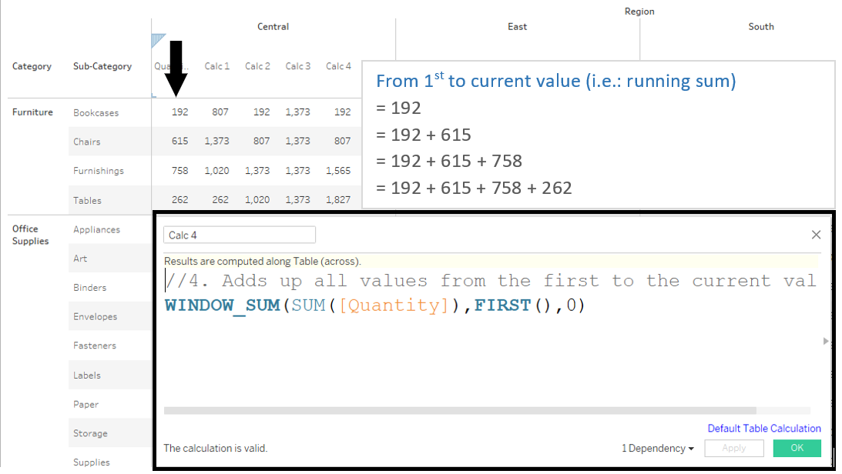The height and width of the screenshot is (474, 842).
Task: Select the Calc 1 column header
Action: point(216,66)
